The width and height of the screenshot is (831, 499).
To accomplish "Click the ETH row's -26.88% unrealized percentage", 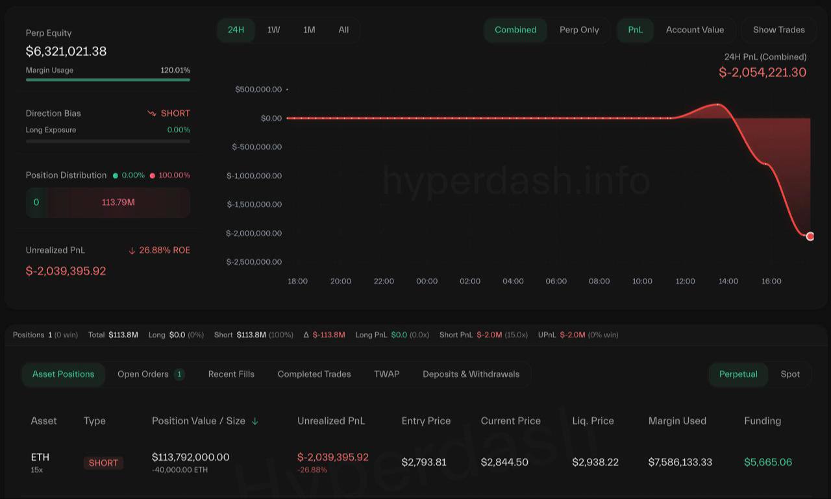I will click(x=312, y=470).
